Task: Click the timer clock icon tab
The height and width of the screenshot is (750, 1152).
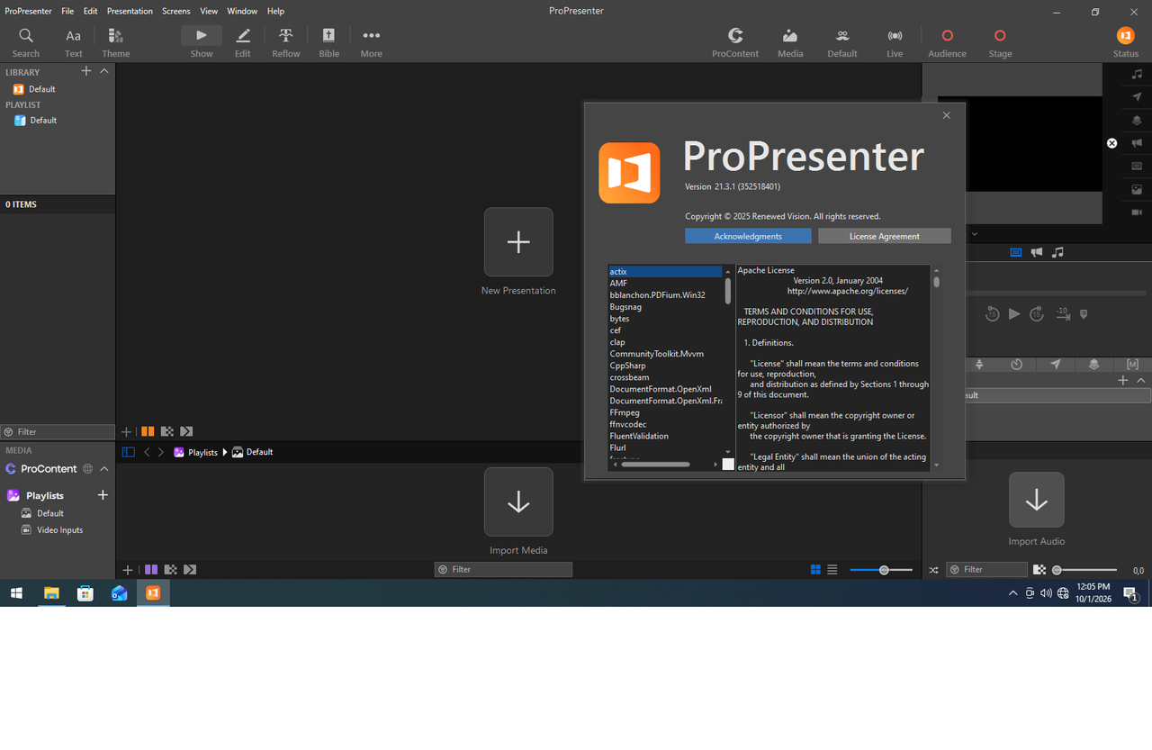Action: coord(1016,365)
